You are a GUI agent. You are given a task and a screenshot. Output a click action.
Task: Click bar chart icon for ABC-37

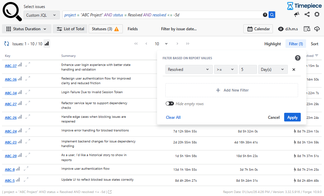(x=20, y=65)
